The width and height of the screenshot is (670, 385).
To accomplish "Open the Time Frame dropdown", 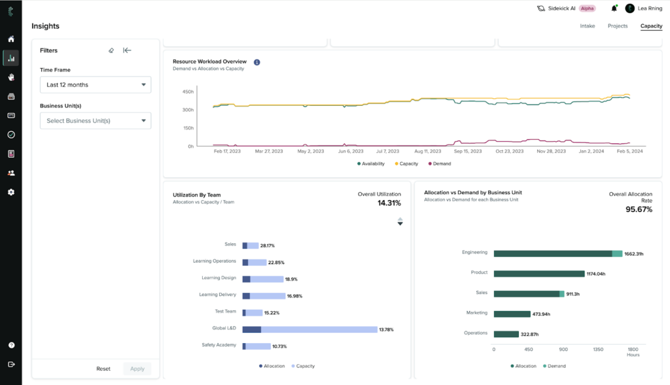I will tap(96, 85).
